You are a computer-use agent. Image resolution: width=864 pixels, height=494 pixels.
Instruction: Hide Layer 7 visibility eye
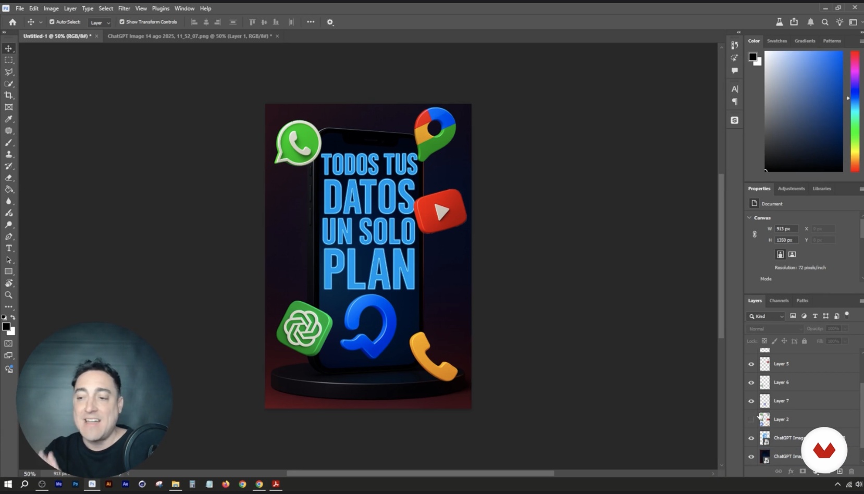(751, 401)
